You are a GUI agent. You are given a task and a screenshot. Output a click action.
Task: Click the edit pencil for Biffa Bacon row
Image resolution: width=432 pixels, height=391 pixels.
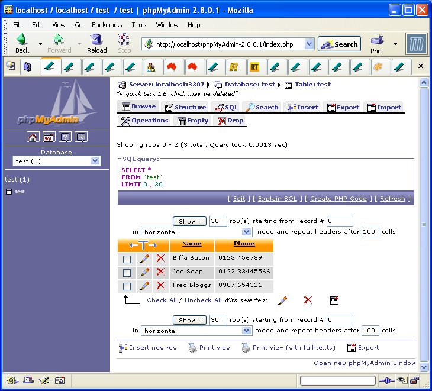pos(144,258)
